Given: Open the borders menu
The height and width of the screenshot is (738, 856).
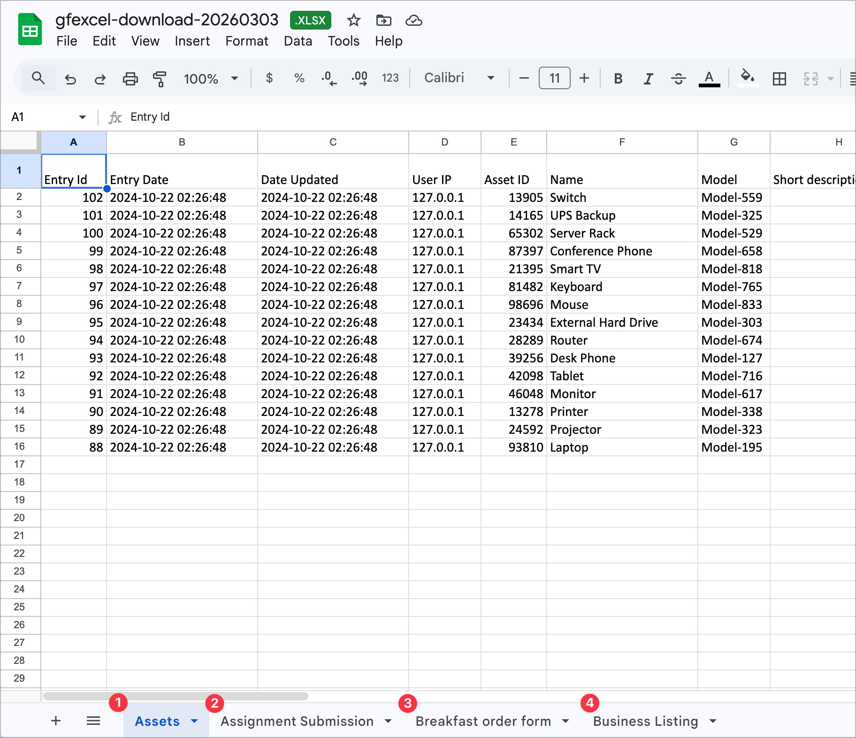Looking at the screenshot, I should click(x=779, y=78).
